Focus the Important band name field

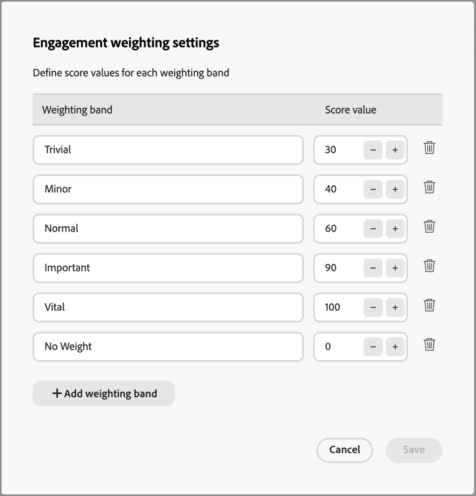pyautogui.click(x=168, y=268)
